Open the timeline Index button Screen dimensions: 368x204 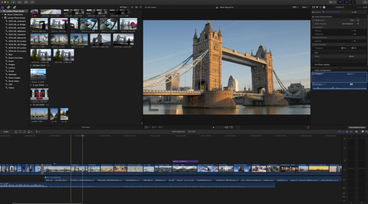(x=6, y=132)
